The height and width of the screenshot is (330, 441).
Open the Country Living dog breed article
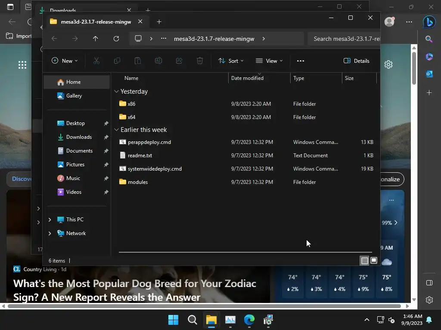[135, 290]
